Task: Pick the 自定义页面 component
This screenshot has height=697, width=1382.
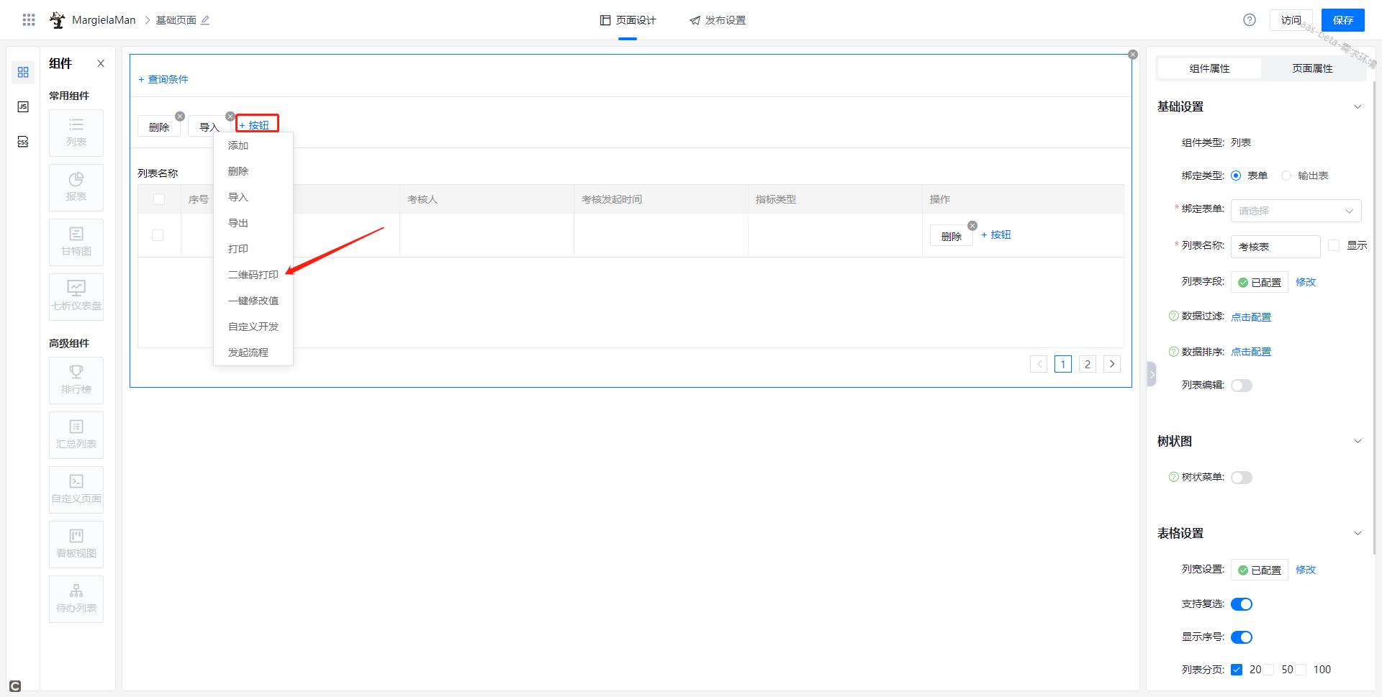Action: coord(76,490)
